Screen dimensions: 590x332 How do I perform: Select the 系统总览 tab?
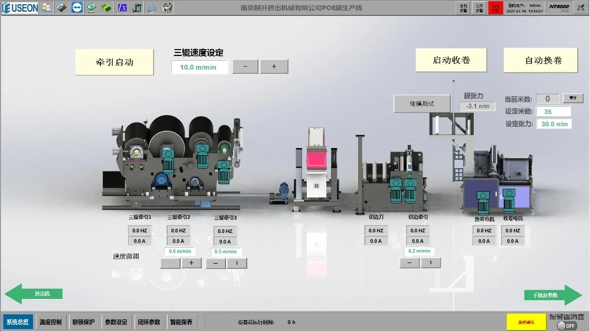pos(17,322)
